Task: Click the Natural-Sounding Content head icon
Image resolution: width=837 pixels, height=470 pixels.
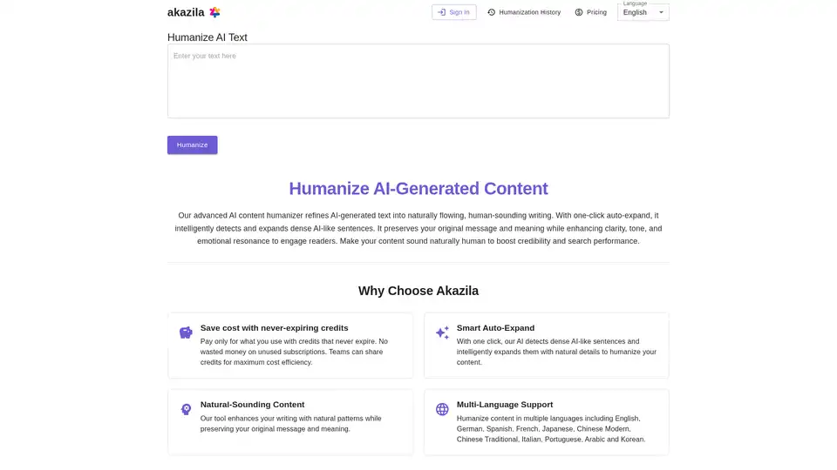Action: point(186,409)
